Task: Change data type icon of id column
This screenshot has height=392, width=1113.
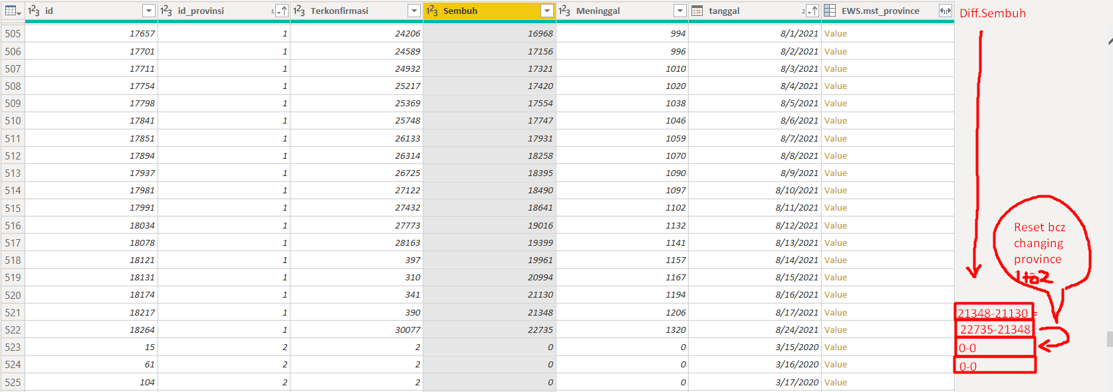Action: pyautogui.click(x=34, y=11)
